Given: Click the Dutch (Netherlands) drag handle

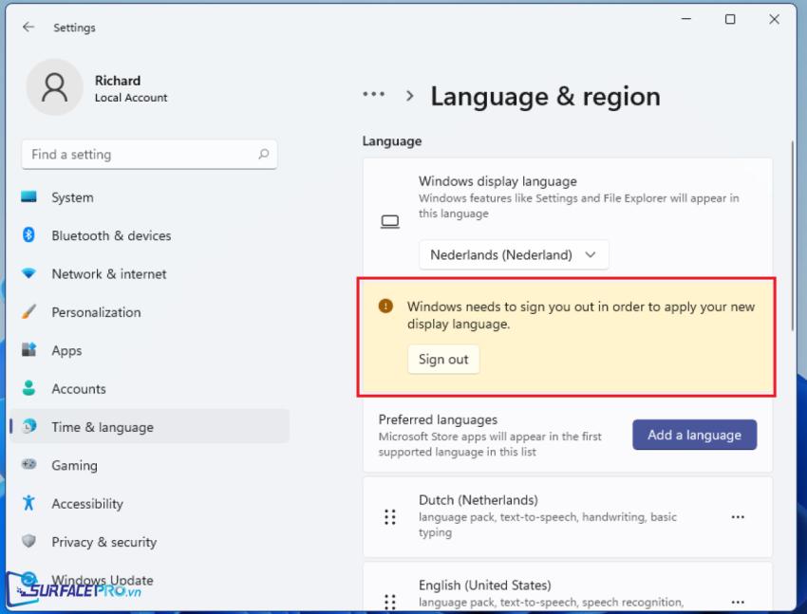Looking at the screenshot, I should point(390,516).
